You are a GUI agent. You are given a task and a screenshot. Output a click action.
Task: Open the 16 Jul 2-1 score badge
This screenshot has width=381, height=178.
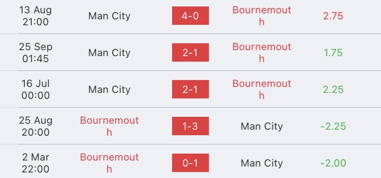tap(190, 89)
